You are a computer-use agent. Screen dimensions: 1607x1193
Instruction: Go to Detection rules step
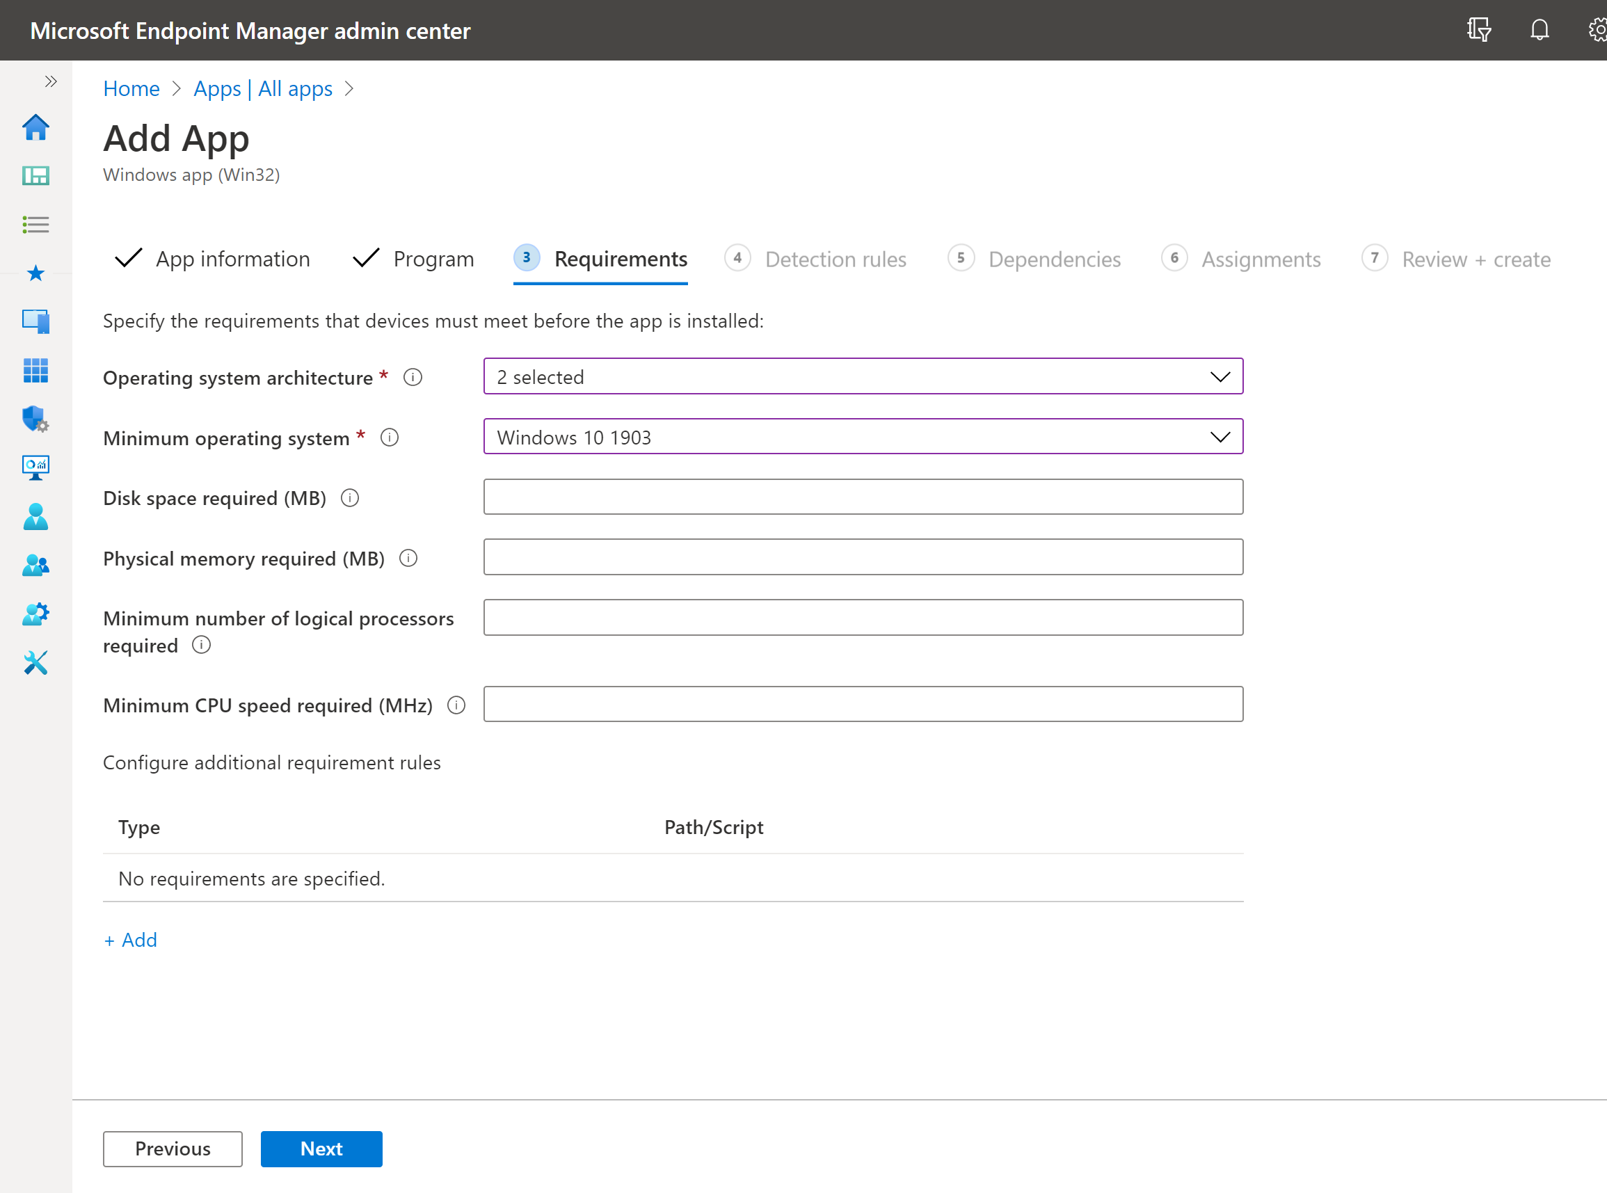(815, 259)
